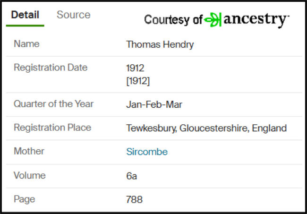Click the page number 788
The height and width of the screenshot is (214, 307).
(x=134, y=199)
